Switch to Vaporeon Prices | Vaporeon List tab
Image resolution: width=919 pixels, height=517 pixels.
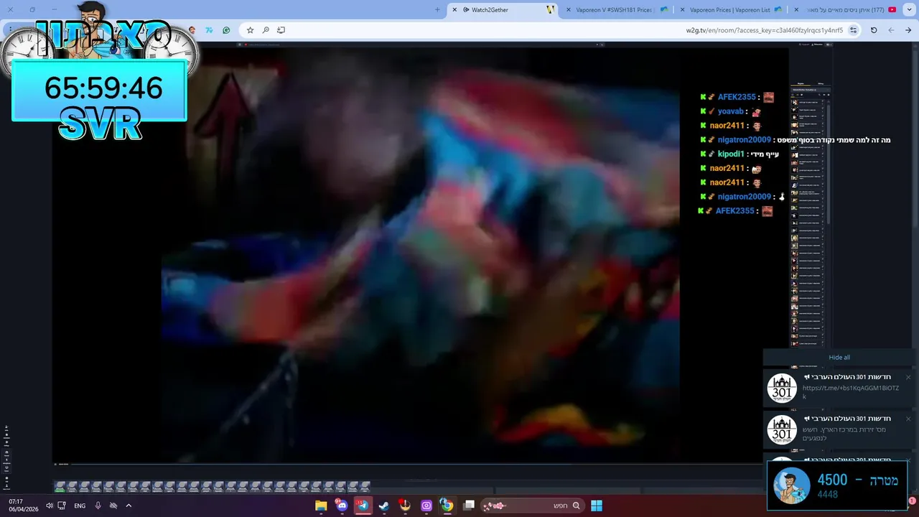click(730, 10)
